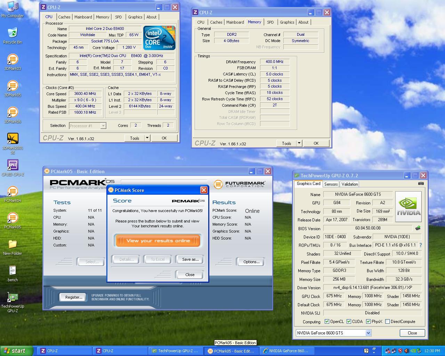Launch 3DMark2001 SE desktop shortcut
This screenshot has width=445, height=356.
click(x=13, y=143)
